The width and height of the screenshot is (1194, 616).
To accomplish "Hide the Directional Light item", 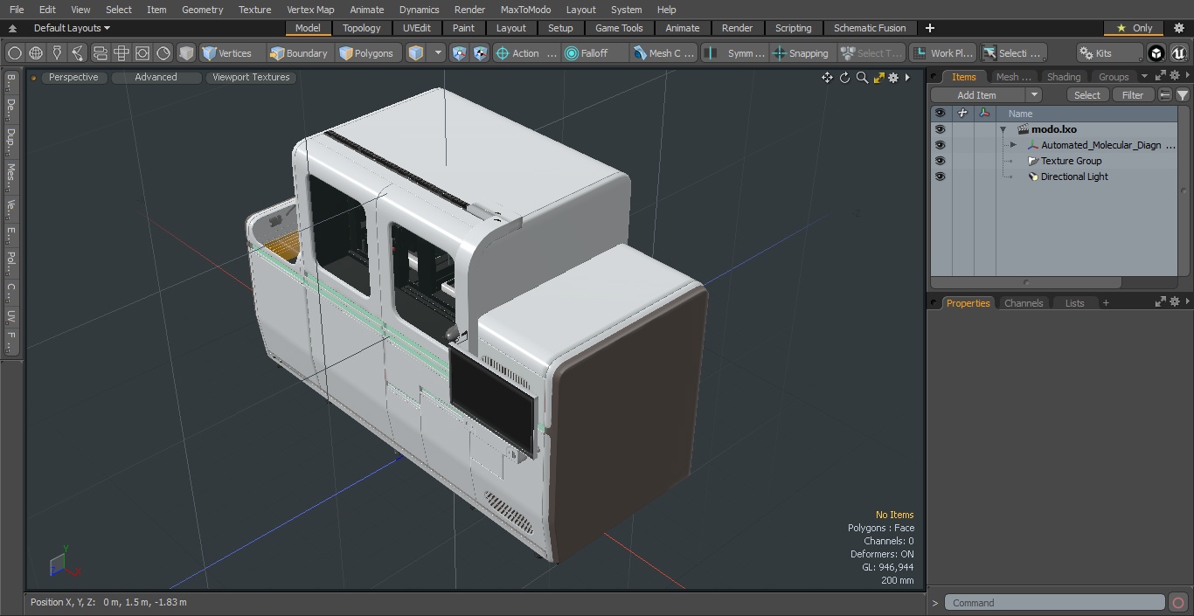I will pyautogui.click(x=940, y=176).
